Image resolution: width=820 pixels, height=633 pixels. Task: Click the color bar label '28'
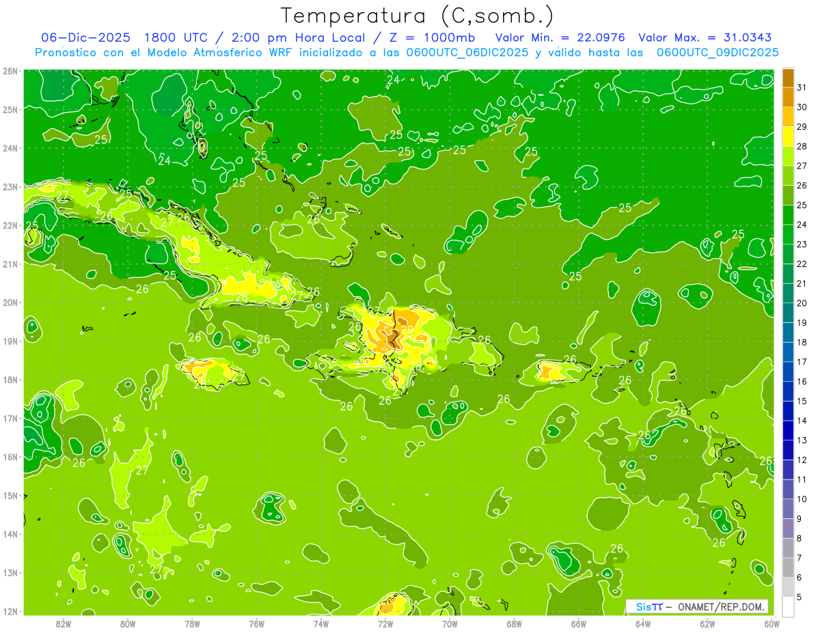coord(802,147)
